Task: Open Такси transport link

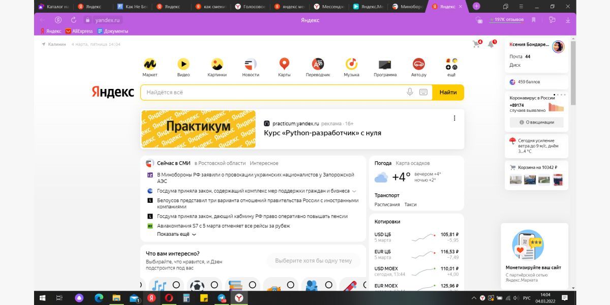Action: (410, 204)
